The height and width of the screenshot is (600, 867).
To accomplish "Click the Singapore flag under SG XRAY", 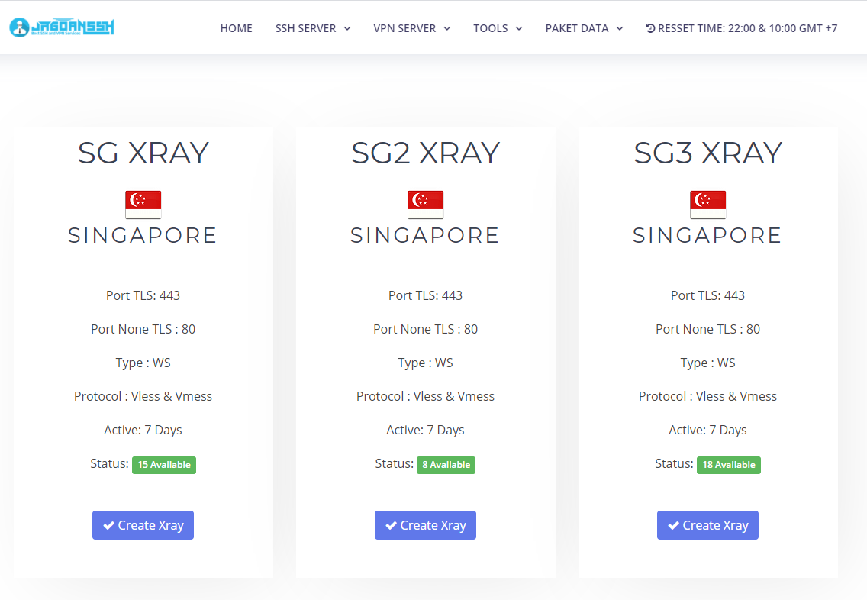I will click(x=143, y=205).
